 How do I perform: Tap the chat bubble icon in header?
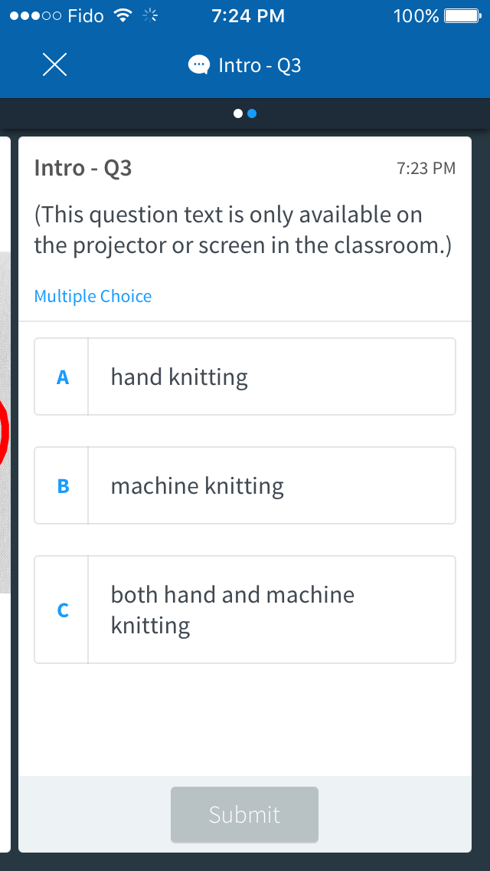point(198,64)
